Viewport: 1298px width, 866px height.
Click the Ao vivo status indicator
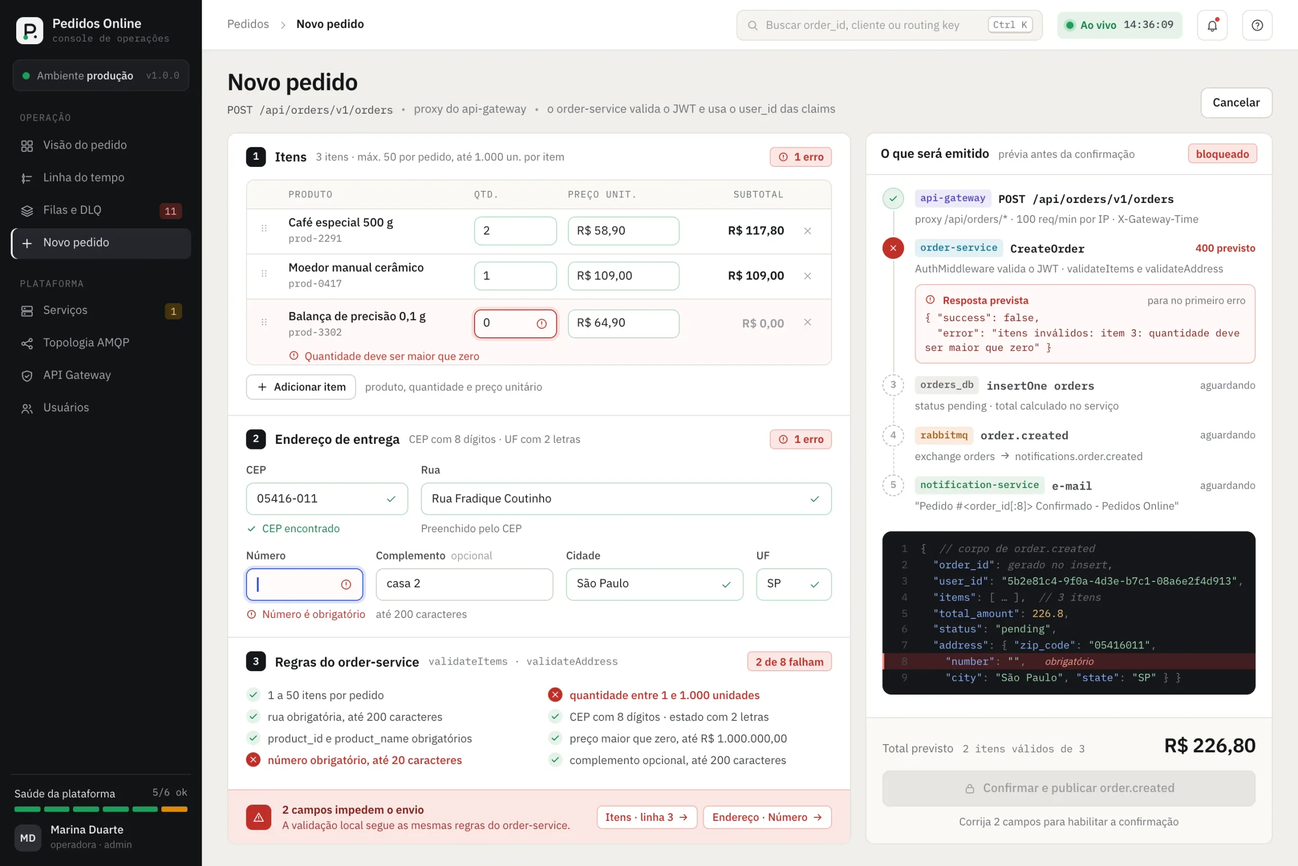(x=1120, y=25)
